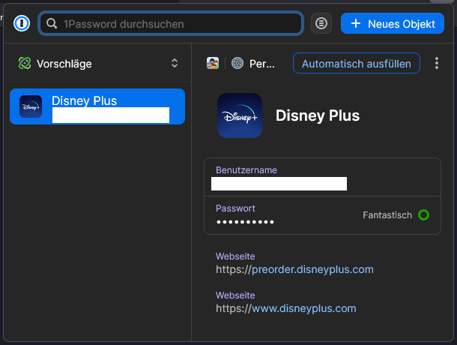457x345 pixels.
Task: Click Disney+ thumbnail in the list
Action: coord(31,106)
